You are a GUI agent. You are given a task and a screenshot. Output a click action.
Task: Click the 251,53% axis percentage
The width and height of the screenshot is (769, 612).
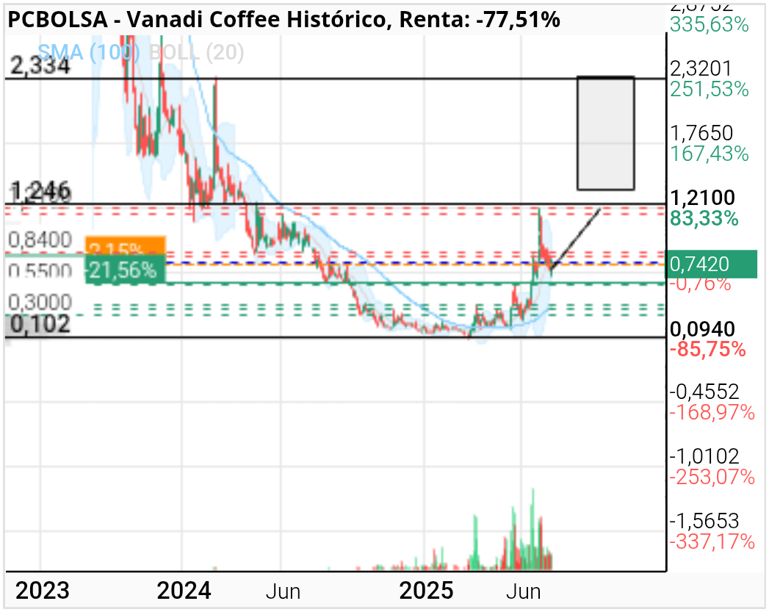tap(710, 89)
